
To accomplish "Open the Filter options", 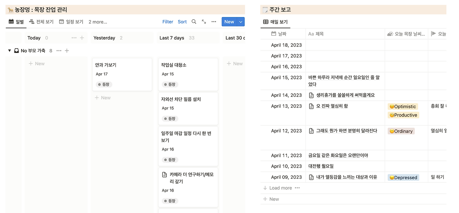I will [x=167, y=21].
